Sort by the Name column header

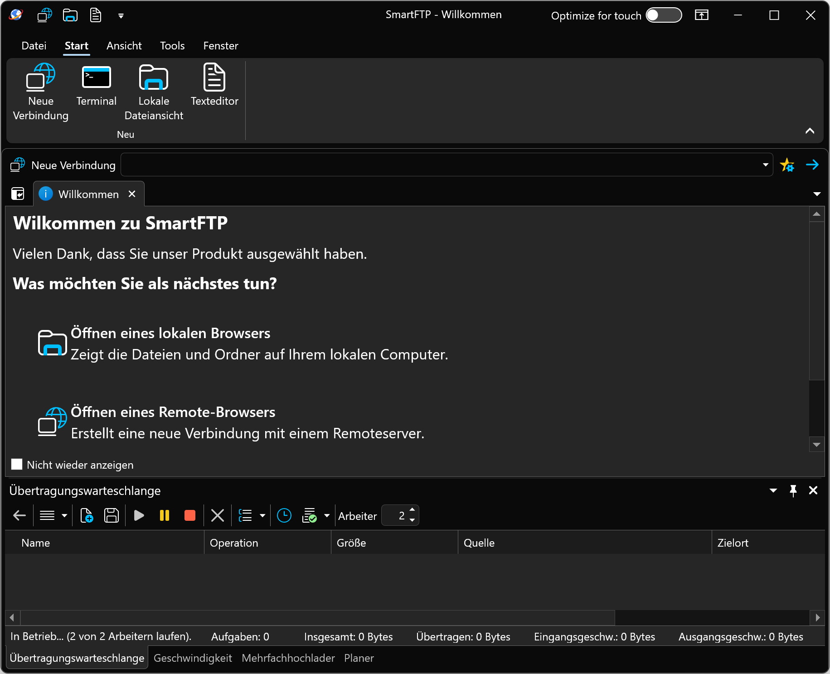(105, 543)
